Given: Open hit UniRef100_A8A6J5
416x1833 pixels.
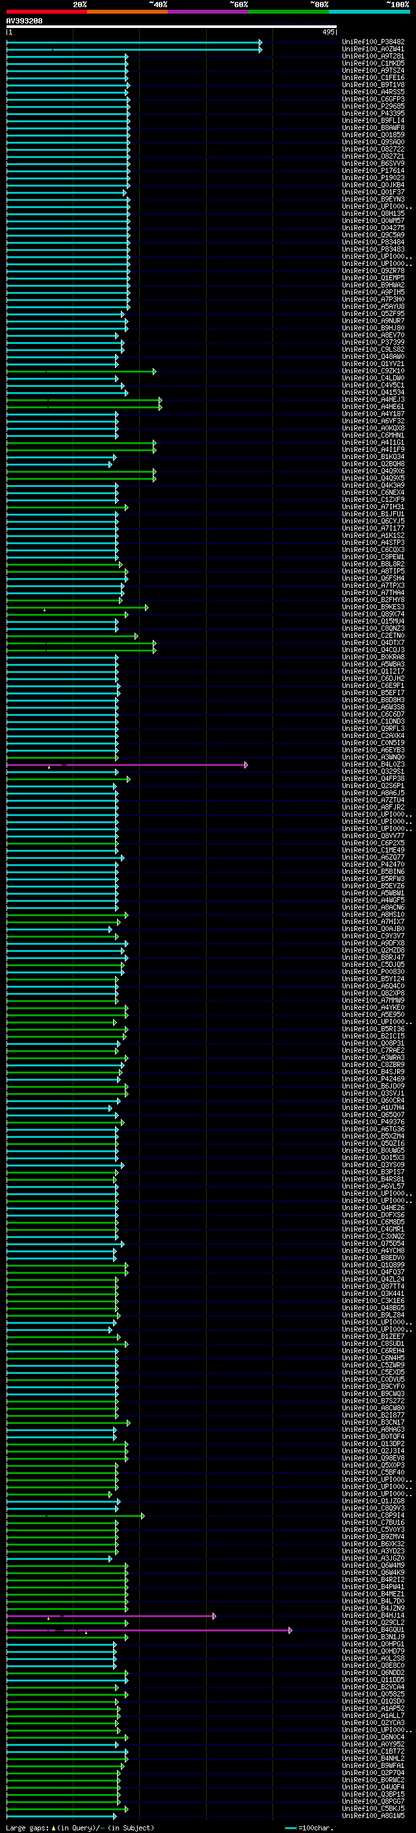Looking at the screenshot, I should coord(373,793).
